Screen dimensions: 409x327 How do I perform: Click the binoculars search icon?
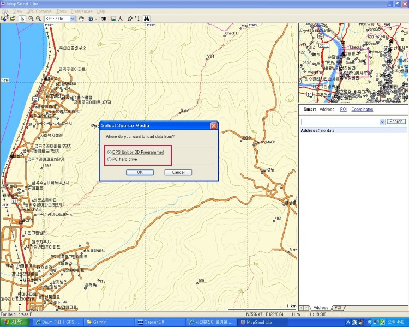tap(147, 19)
